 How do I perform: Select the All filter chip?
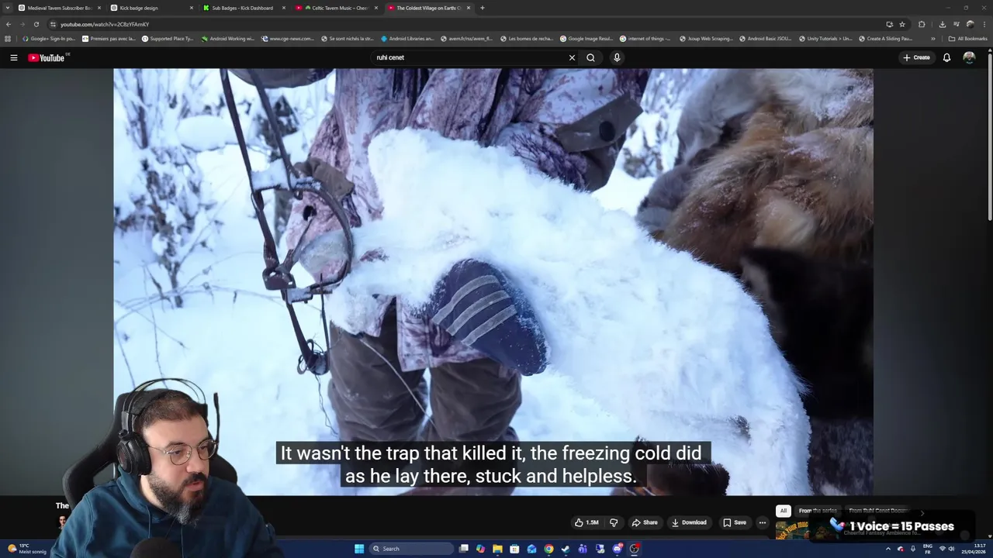click(784, 511)
